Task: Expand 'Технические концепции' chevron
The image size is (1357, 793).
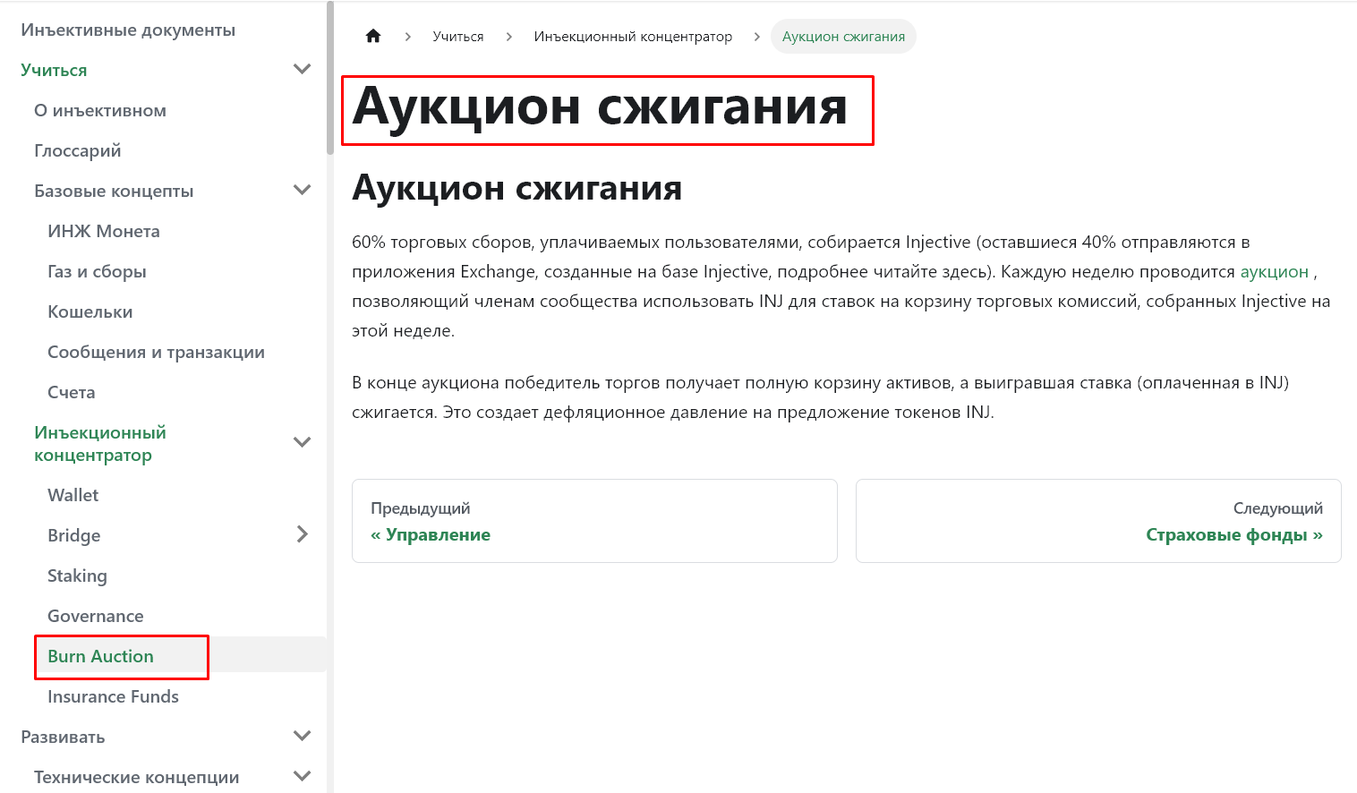Action: pos(303,776)
